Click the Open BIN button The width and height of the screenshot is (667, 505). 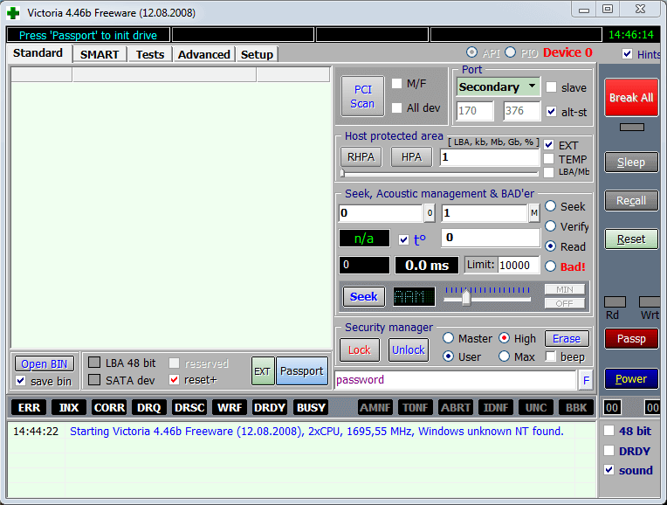tap(45, 364)
